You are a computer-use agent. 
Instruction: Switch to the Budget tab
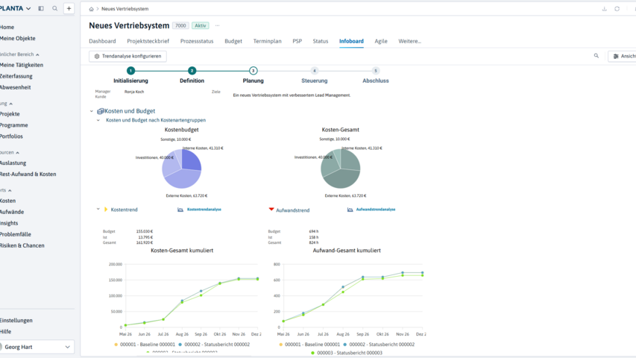tap(233, 41)
